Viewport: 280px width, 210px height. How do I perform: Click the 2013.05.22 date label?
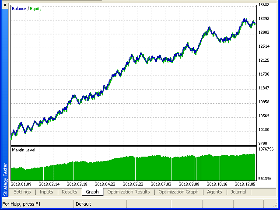coord(133,184)
